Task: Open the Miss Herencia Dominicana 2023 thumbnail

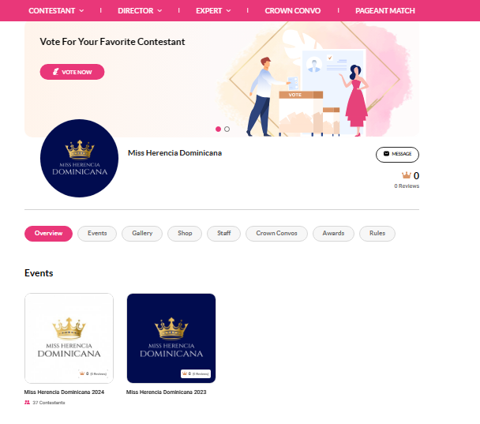Action: 171,338
